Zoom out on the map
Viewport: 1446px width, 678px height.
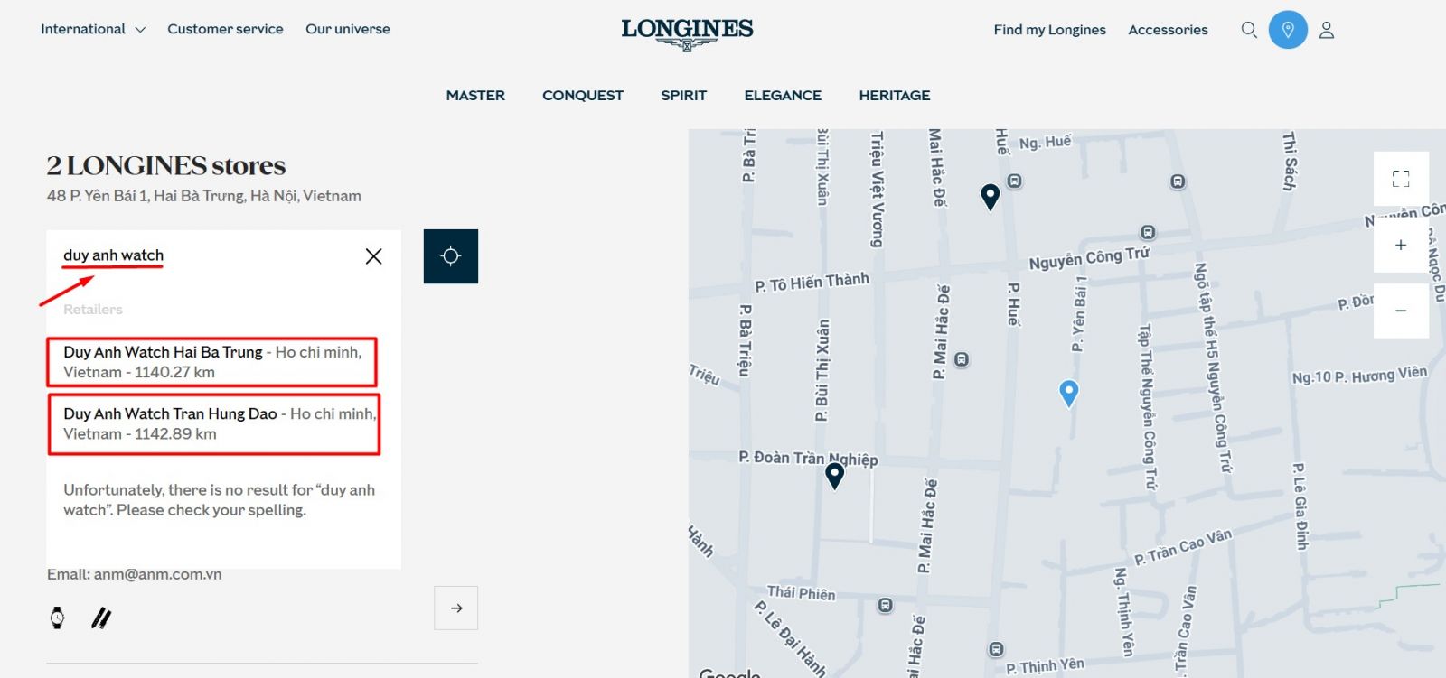point(1401,311)
